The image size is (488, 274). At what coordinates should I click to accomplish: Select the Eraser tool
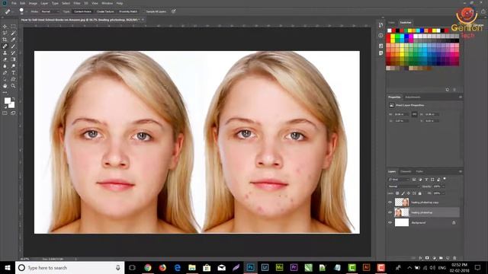pyautogui.click(x=5, y=59)
